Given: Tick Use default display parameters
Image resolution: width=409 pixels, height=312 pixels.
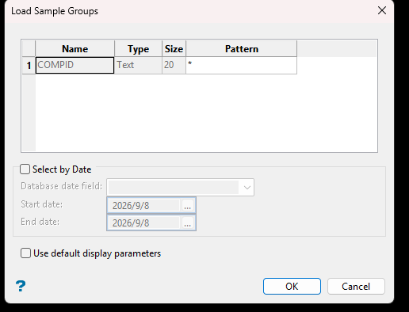Looking at the screenshot, I should tap(25, 253).
